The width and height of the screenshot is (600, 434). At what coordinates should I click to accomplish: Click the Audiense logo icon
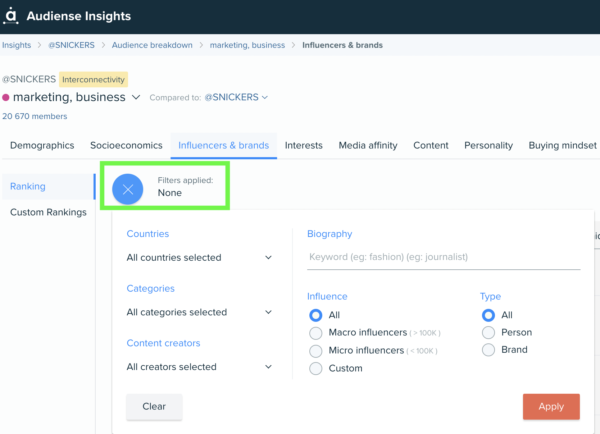point(11,16)
